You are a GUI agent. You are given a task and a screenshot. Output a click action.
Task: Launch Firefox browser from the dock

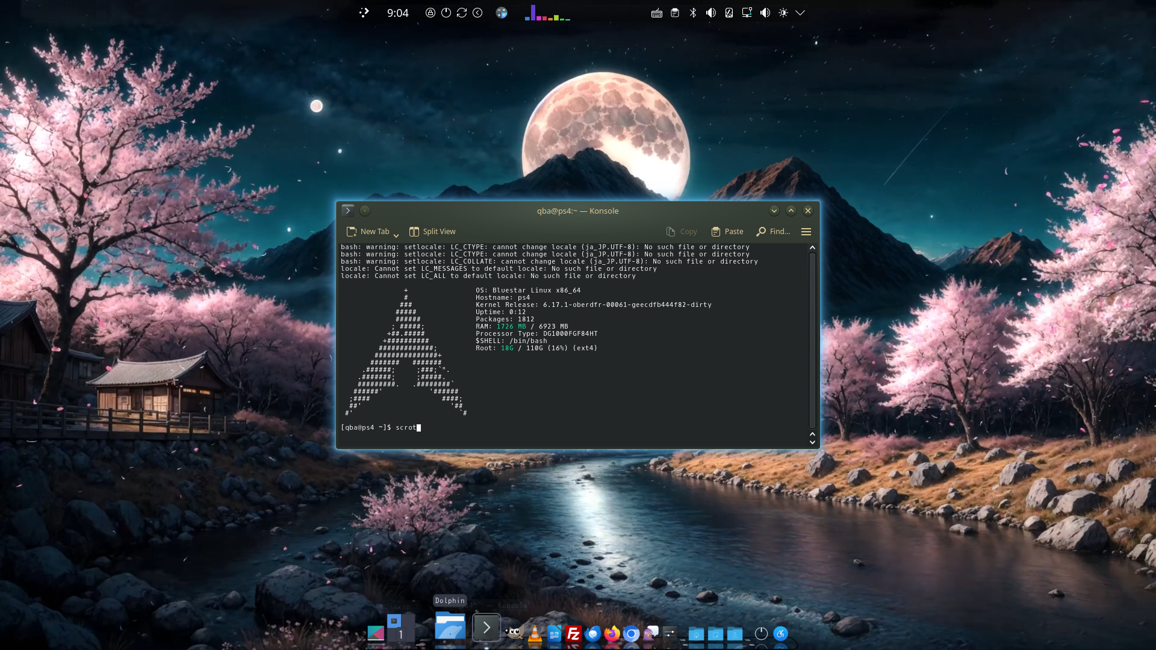coord(612,634)
